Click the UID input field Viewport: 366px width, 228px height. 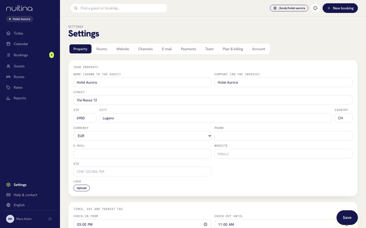click(x=142, y=172)
